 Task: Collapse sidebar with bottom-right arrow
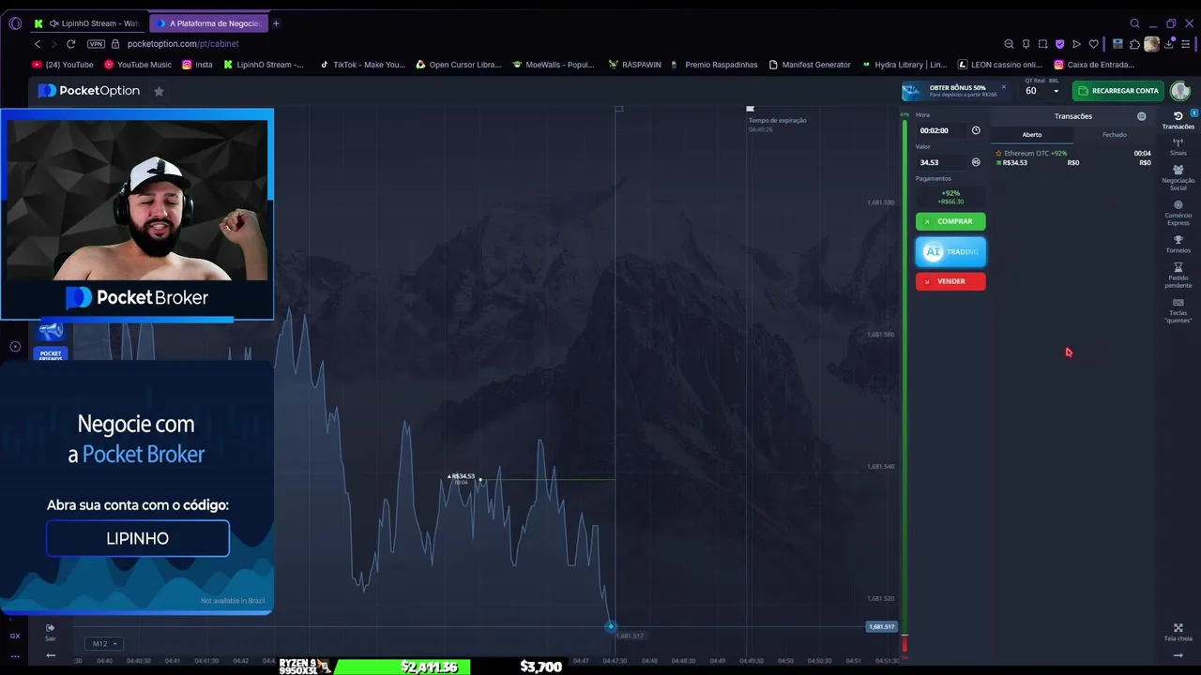(x=1178, y=655)
